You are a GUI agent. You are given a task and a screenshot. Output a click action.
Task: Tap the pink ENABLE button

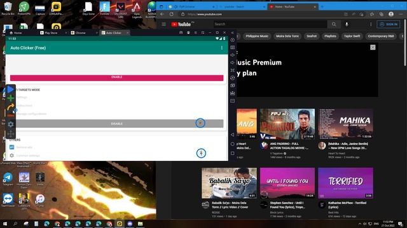click(116, 77)
